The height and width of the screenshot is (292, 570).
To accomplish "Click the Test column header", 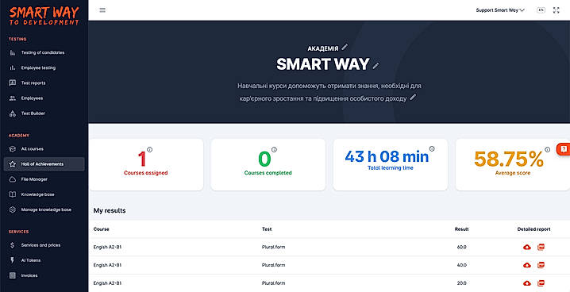I will tap(267, 229).
